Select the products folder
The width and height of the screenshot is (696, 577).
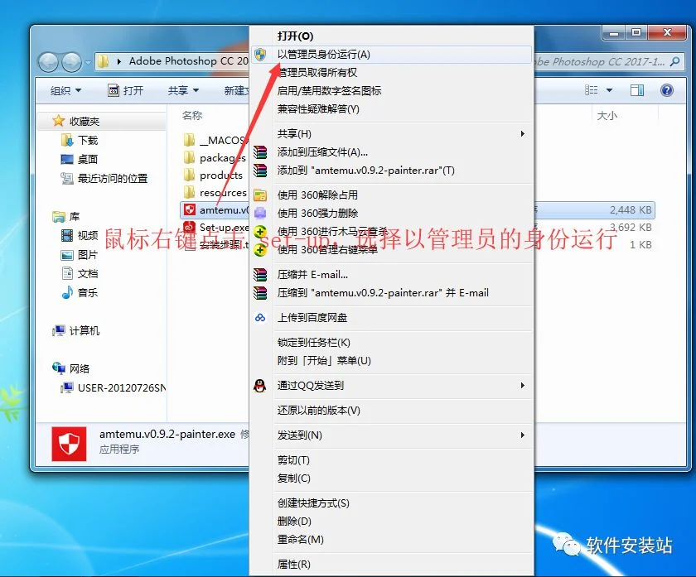(214, 176)
